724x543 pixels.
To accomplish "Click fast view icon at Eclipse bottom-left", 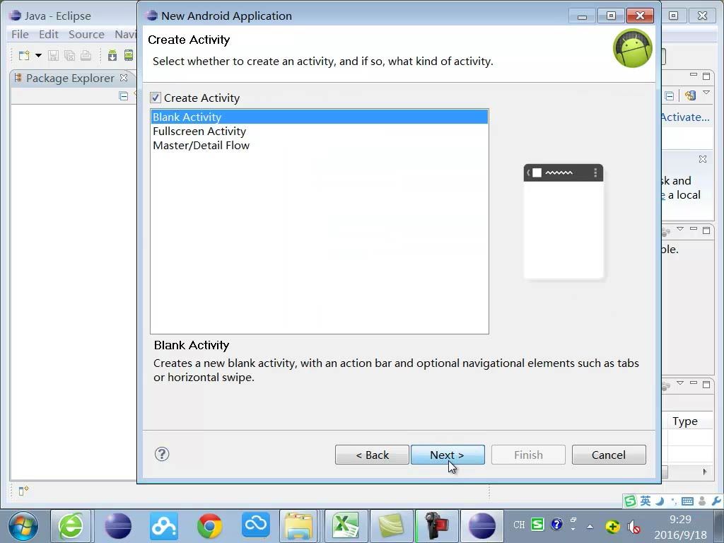I will [x=23, y=491].
